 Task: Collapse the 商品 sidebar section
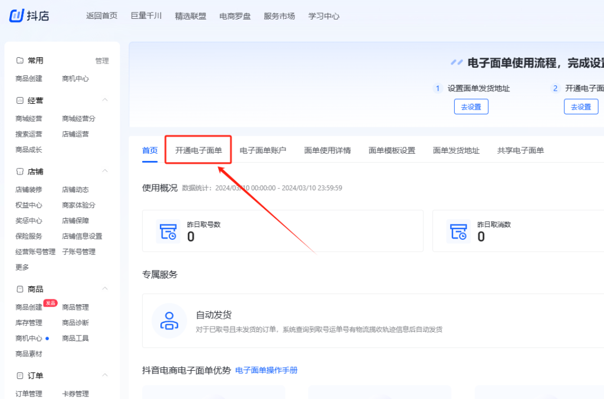tap(105, 289)
